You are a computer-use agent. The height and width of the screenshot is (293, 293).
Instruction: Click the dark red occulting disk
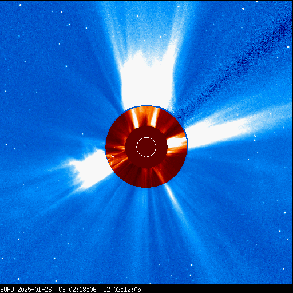[146, 147]
